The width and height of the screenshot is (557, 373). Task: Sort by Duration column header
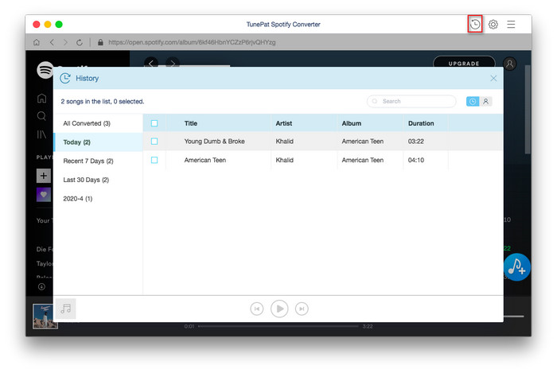pyautogui.click(x=421, y=123)
